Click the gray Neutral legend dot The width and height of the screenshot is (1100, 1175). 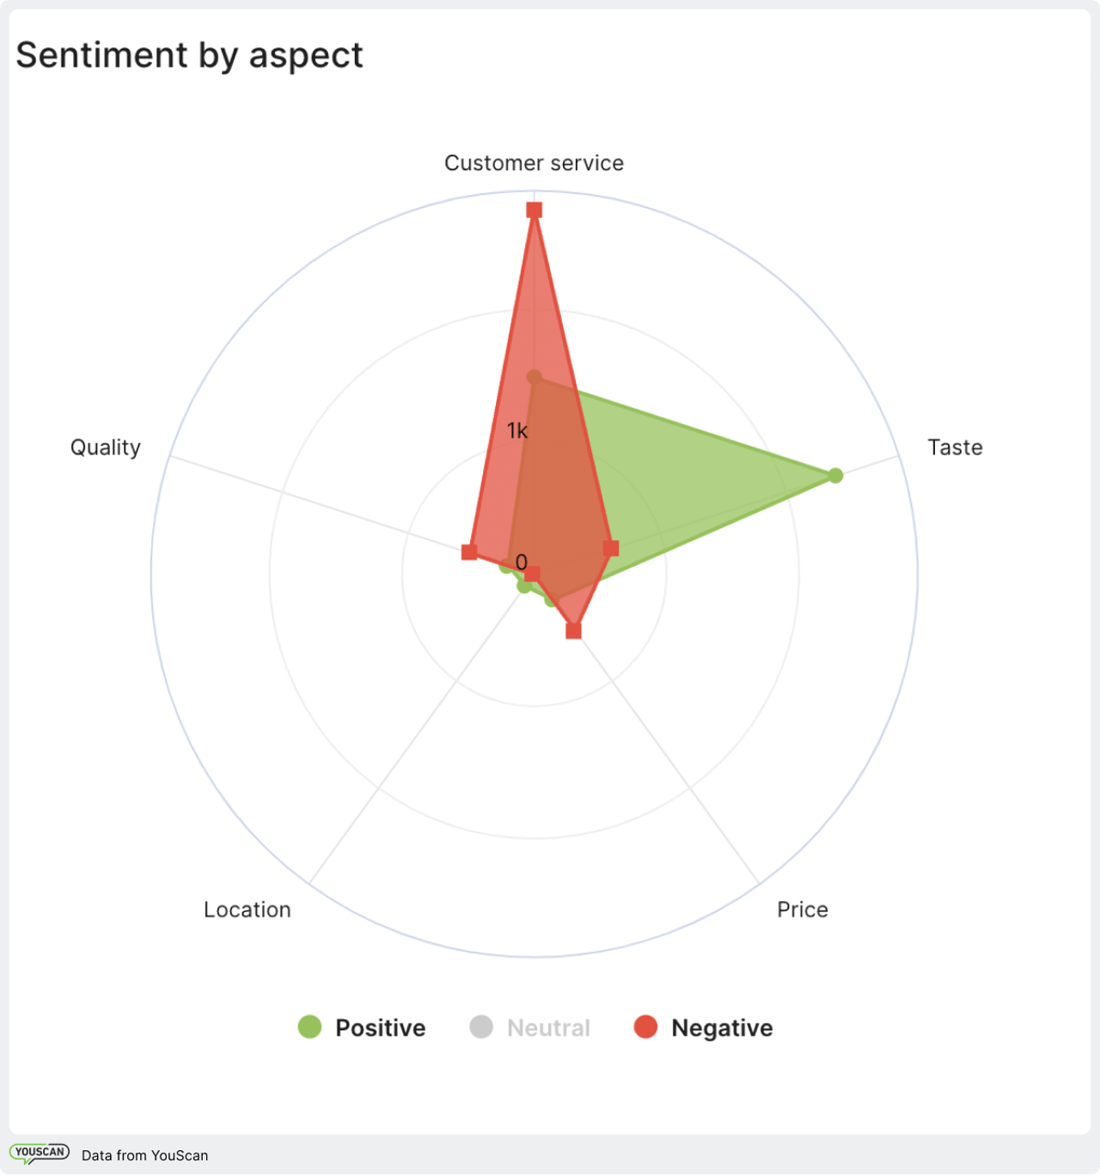tap(481, 1026)
